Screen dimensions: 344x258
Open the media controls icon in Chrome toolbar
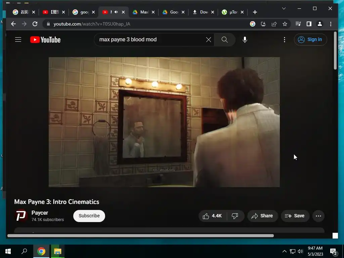[298, 24]
